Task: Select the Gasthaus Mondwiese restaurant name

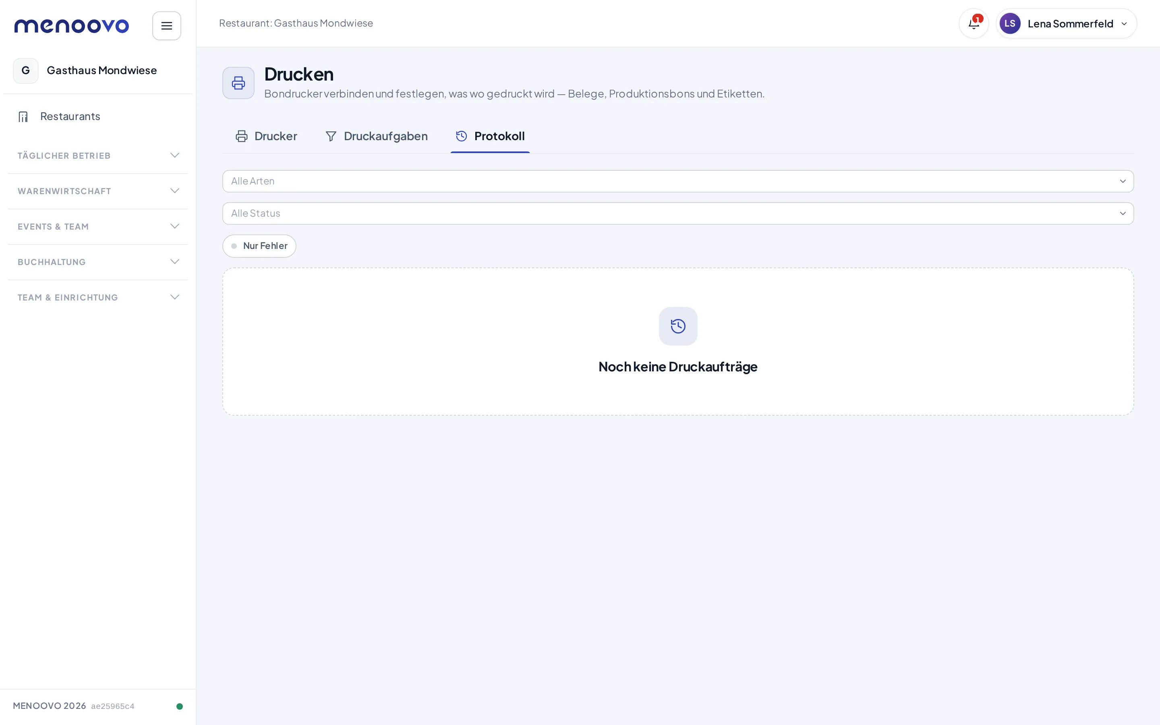Action: [x=101, y=70]
